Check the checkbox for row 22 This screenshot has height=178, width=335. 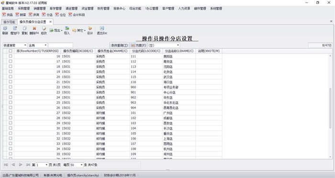pos(10,87)
